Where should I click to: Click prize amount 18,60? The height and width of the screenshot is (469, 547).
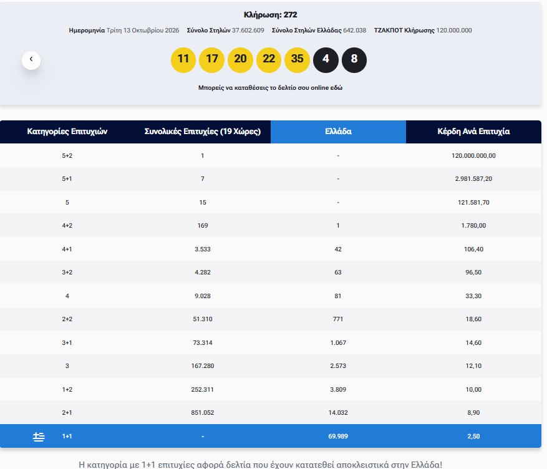point(473,319)
